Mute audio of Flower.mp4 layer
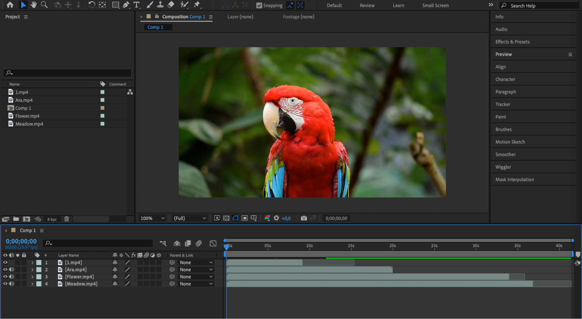Image resolution: width=582 pixels, height=319 pixels. pyautogui.click(x=12, y=277)
